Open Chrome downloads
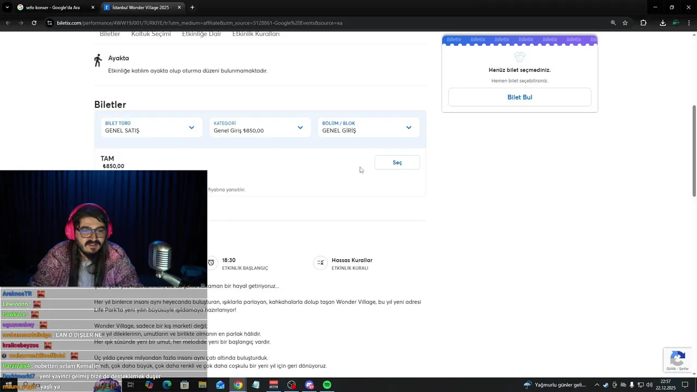The width and height of the screenshot is (697, 392). [663, 23]
